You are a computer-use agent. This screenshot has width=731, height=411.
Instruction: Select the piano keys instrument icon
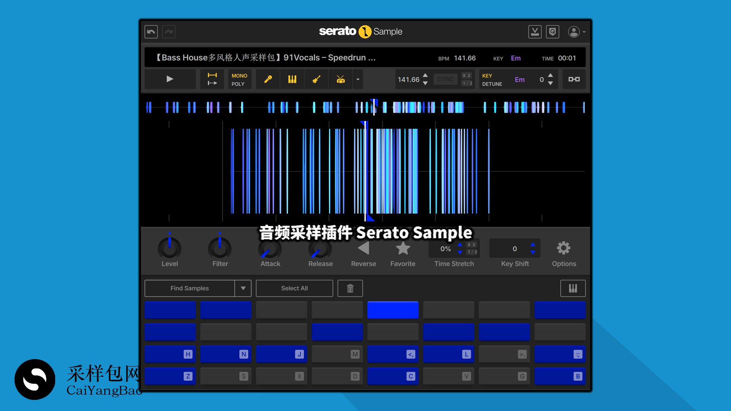[292, 79]
